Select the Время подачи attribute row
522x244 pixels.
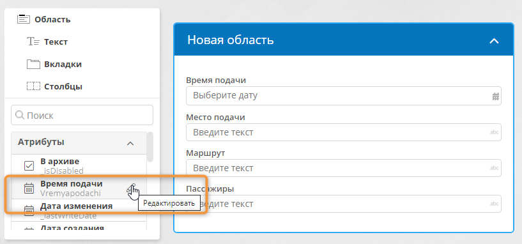(79, 188)
